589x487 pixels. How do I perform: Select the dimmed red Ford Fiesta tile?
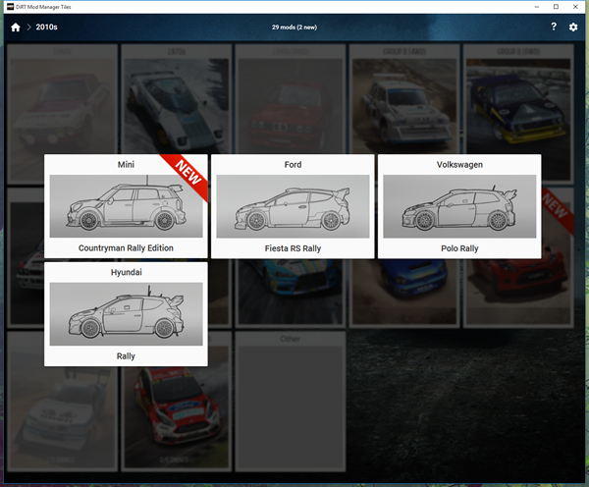click(x=176, y=417)
